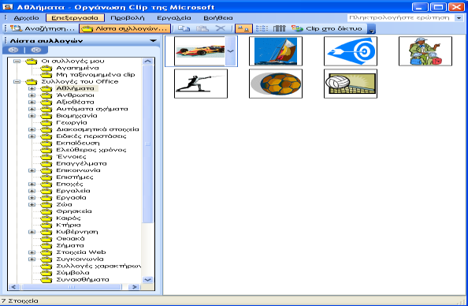Select the Σύμβολα collection
The image size is (468, 306).
(72, 273)
